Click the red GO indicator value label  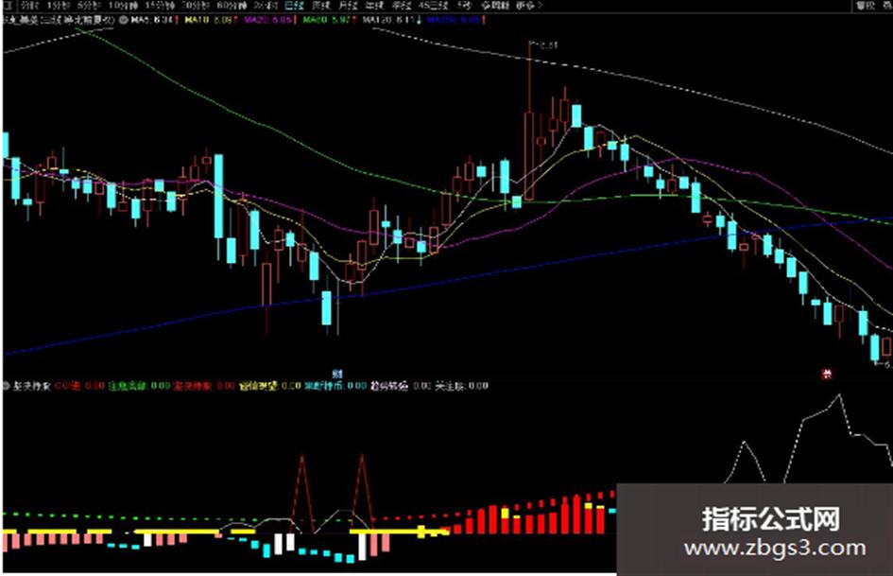[79, 386]
